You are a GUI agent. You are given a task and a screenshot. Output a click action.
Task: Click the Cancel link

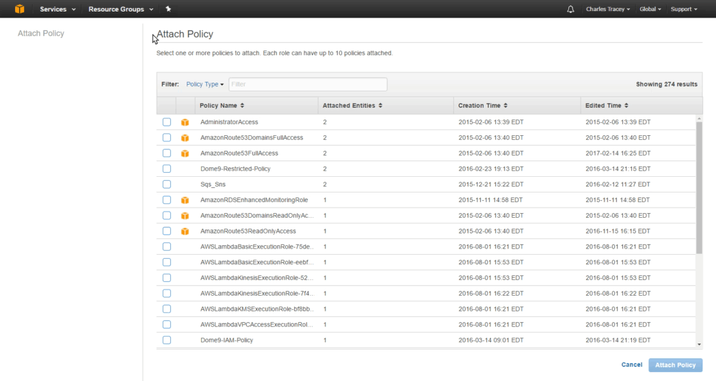tap(631, 365)
